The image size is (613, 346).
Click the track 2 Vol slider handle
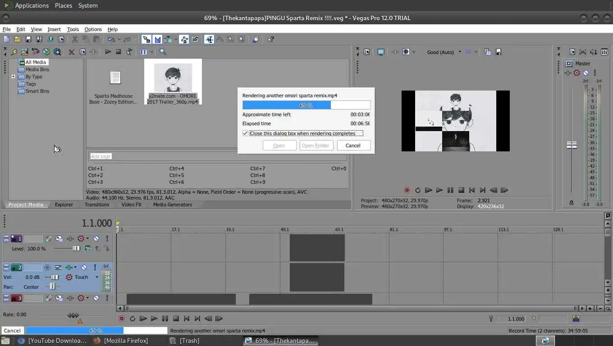coord(55,277)
